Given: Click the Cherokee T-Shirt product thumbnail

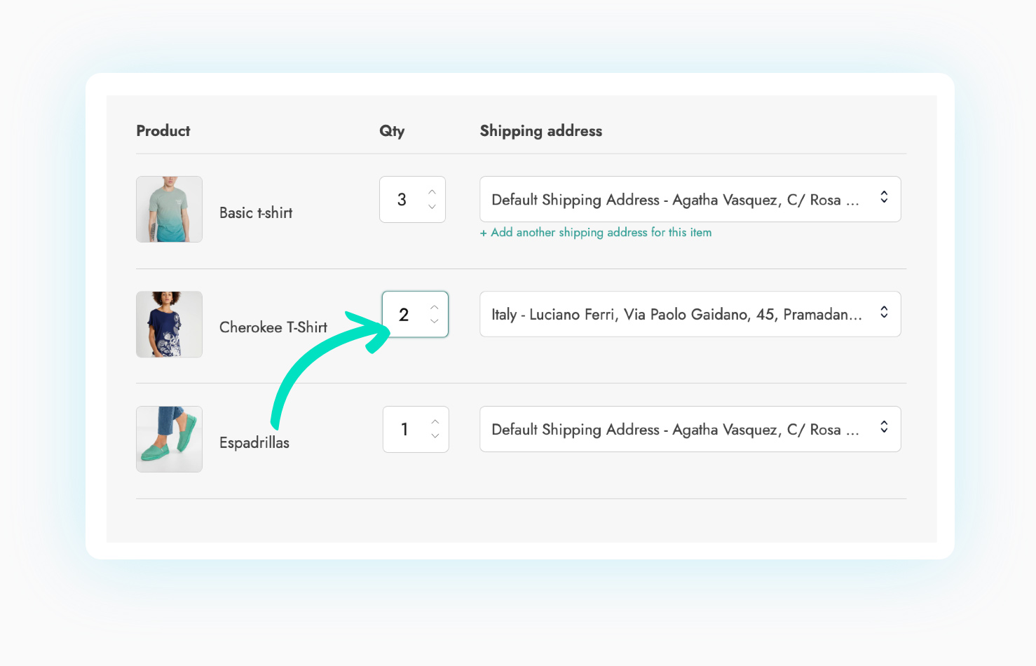Looking at the screenshot, I should click(x=169, y=324).
